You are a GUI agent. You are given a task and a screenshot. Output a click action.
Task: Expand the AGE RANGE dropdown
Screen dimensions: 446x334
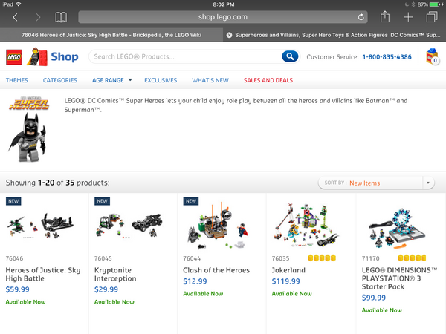click(111, 80)
